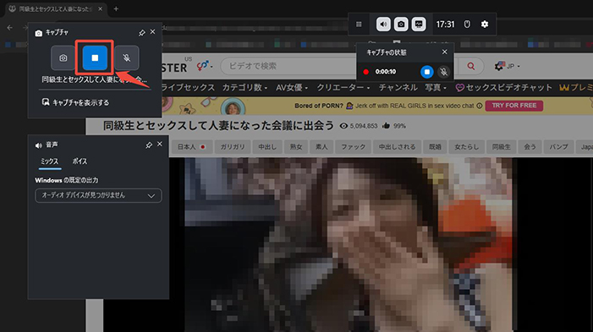Stop recording from capture status widget
The height and width of the screenshot is (332, 593).
click(x=426, y=72)
